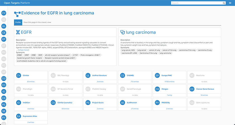Click the DNA helix icon beside EGFR
Image resolution: width=235 pixels, height=125 pixels.
pos(18,32)
